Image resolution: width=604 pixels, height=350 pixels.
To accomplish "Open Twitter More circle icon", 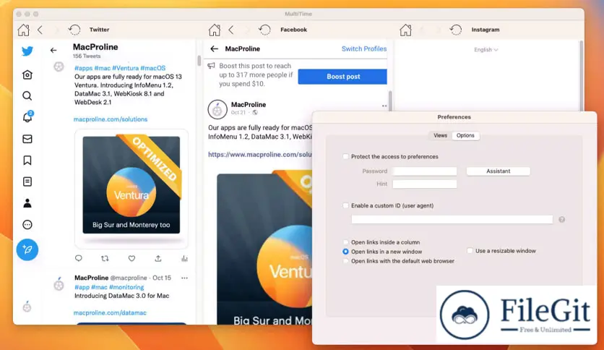I will pyautogui.click(x=27, y=225).
